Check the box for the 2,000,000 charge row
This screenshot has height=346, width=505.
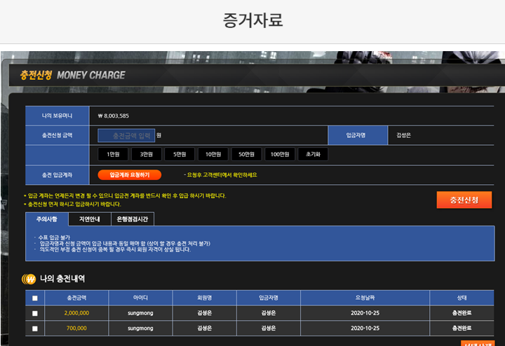pos(36,313)
